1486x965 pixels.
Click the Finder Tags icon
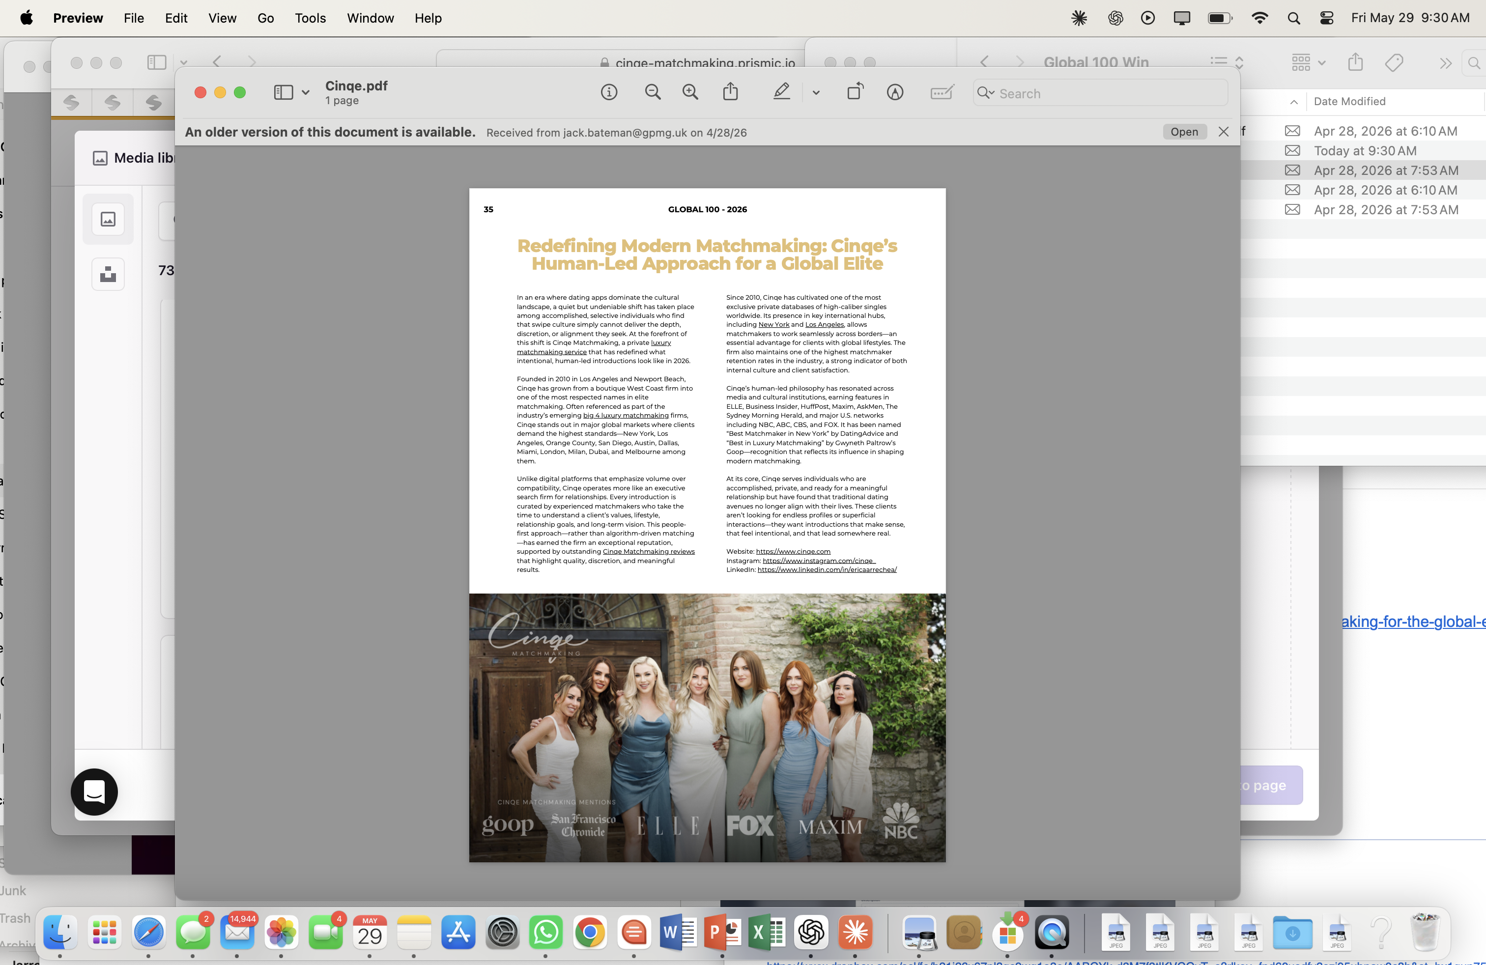(1394, 62)
